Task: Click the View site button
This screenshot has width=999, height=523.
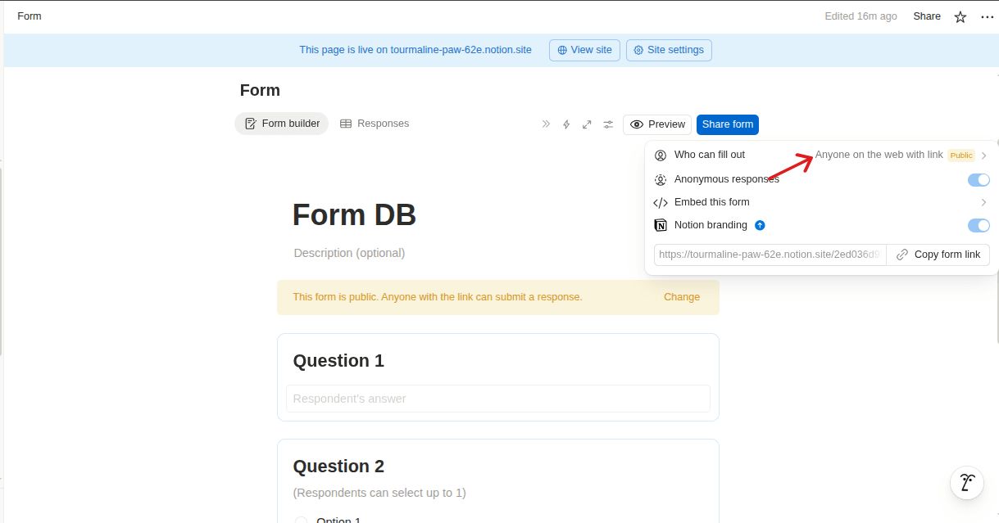Action: [x=584, y=50]
